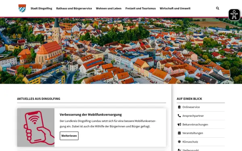Click the AUF EINEN BLICK heading
Screen dimensions: 242x151
click(190, 99)
